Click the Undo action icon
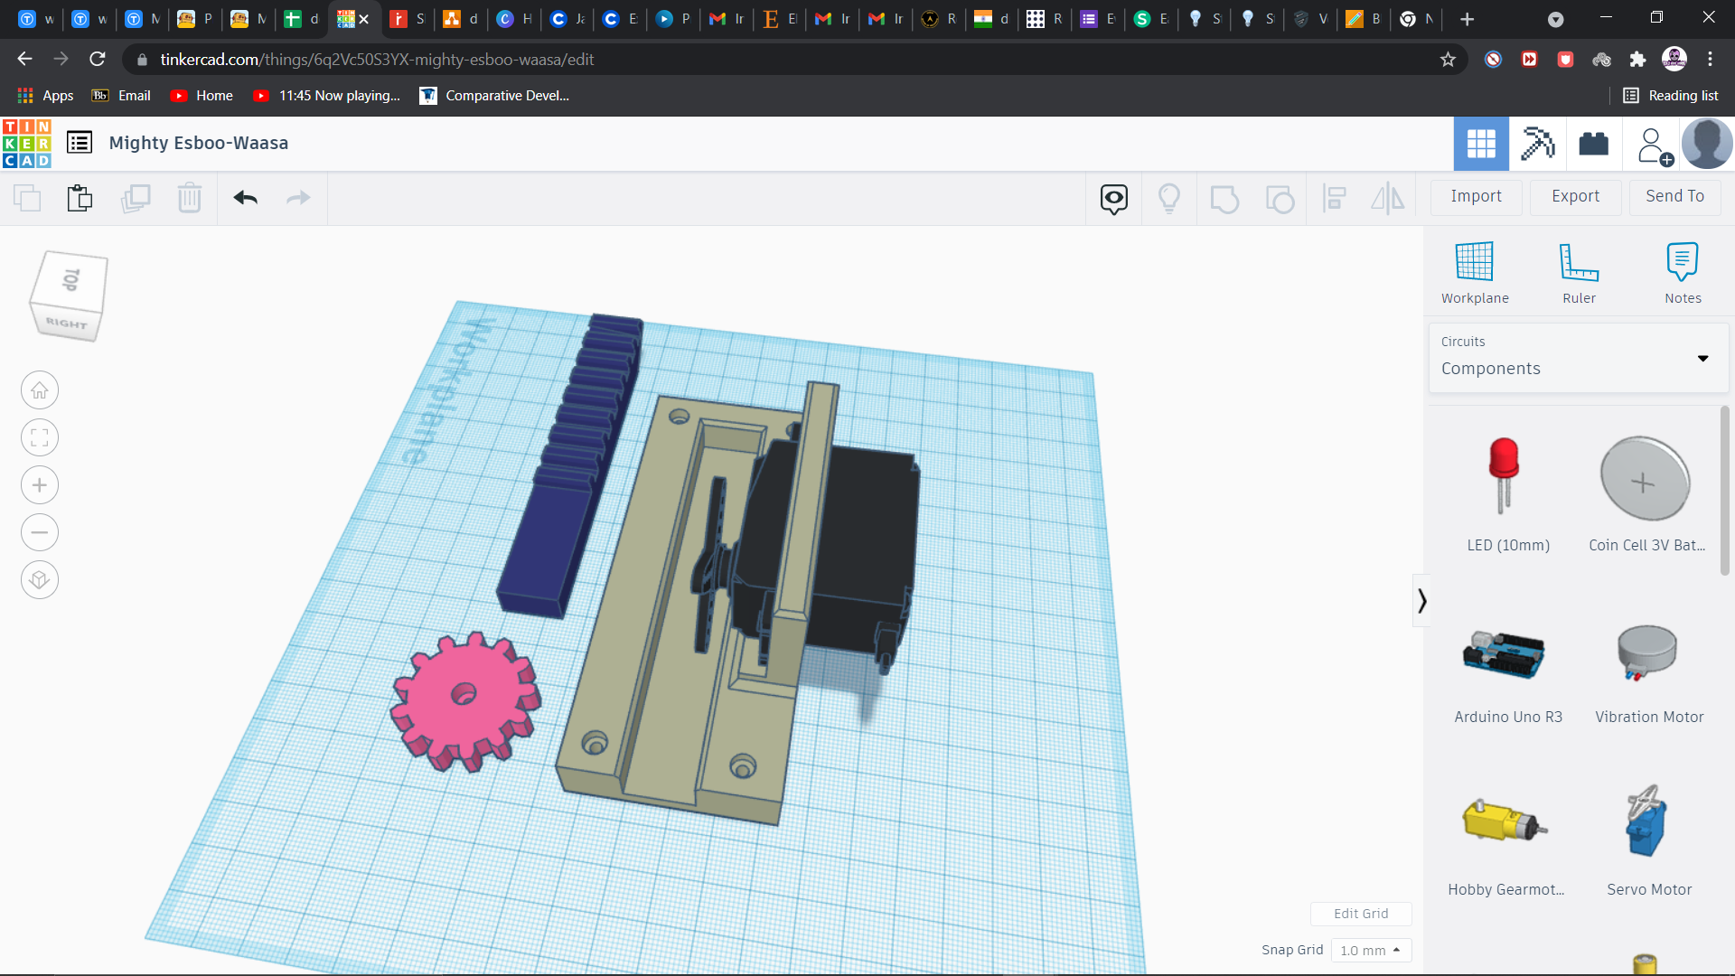Viewport: 1735px width, 976px height. [x=246, y=197]
